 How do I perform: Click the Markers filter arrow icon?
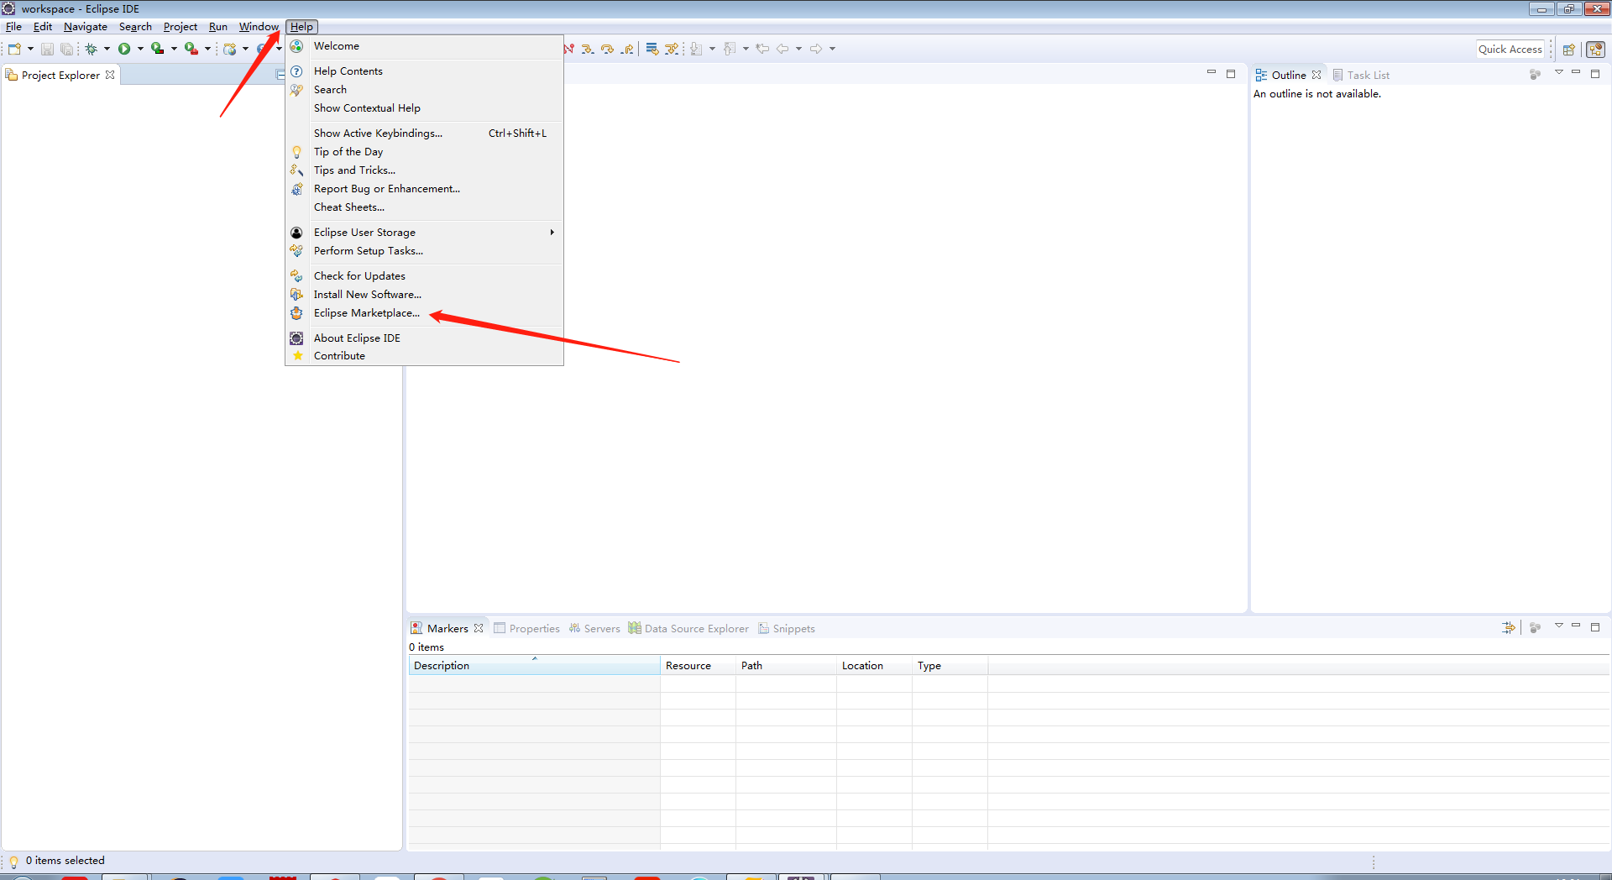click(1509, 627)
